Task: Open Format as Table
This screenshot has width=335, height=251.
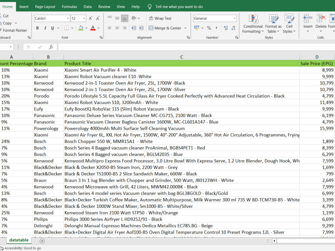Action: point(273,24)
